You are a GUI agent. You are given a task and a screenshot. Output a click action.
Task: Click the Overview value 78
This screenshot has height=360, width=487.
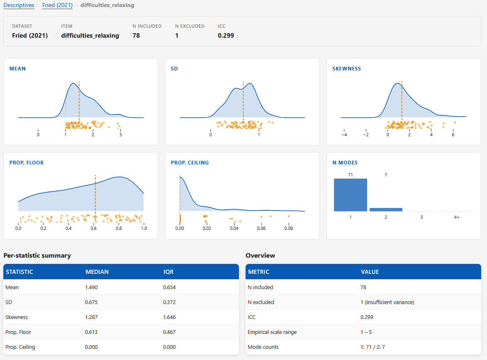(x=363, y=288)
